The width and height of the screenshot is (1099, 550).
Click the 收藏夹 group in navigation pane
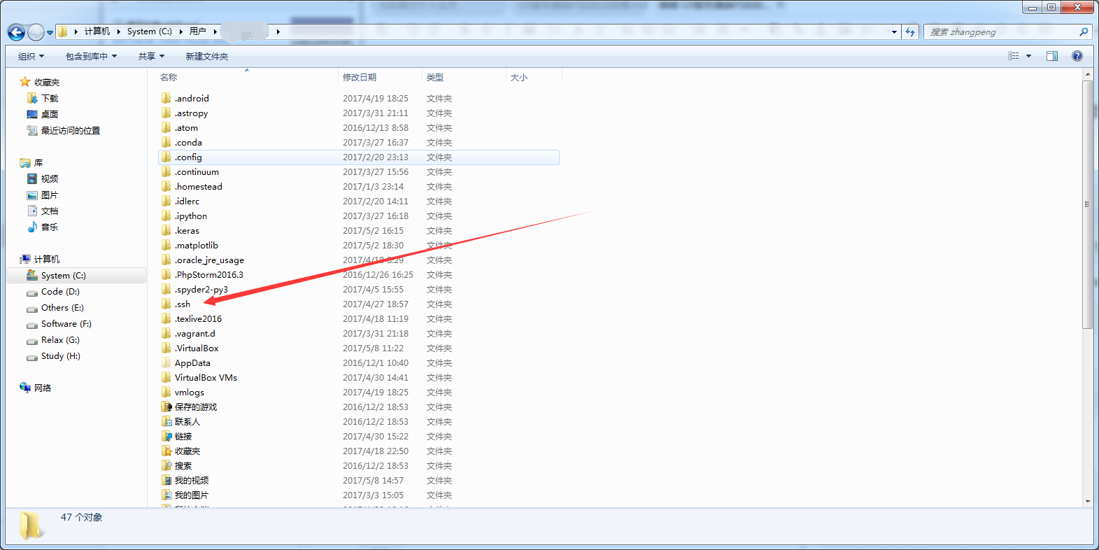coord(47,83)
